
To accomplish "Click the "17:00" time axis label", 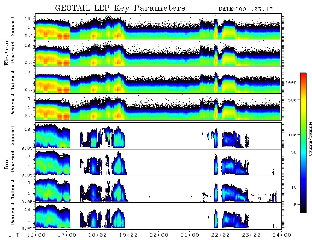I will [67, 235].
